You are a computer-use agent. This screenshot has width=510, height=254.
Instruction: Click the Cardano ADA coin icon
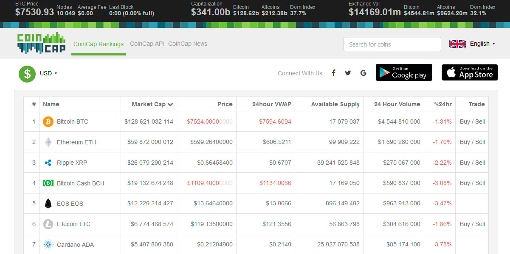[x=48, y=245]
